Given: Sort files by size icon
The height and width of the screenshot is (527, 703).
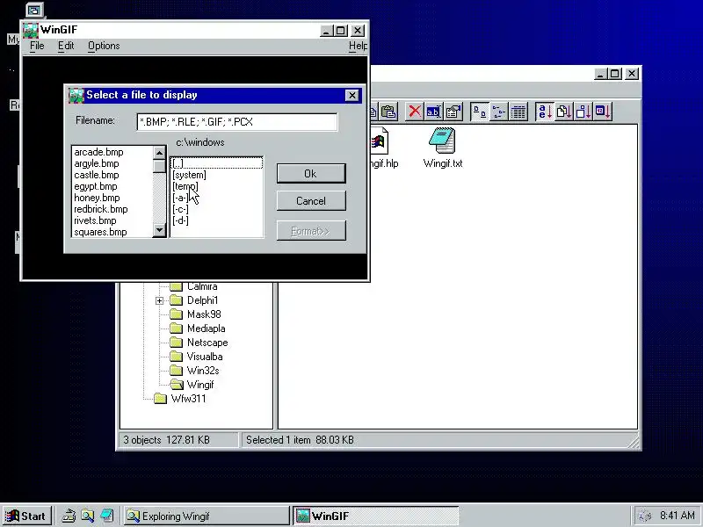Looking at the screenshot, I should [x=583, y=112].
